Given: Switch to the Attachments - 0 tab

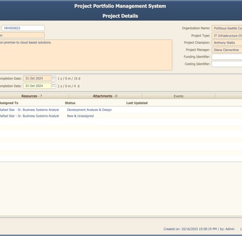Looking at the screenshot, I should (105, 96).
